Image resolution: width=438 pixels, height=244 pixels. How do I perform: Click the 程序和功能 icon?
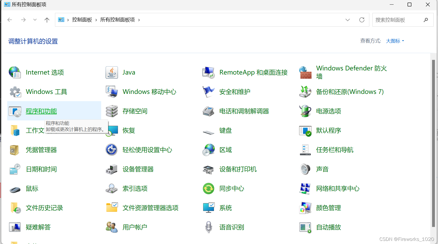[x=15, y=111]
